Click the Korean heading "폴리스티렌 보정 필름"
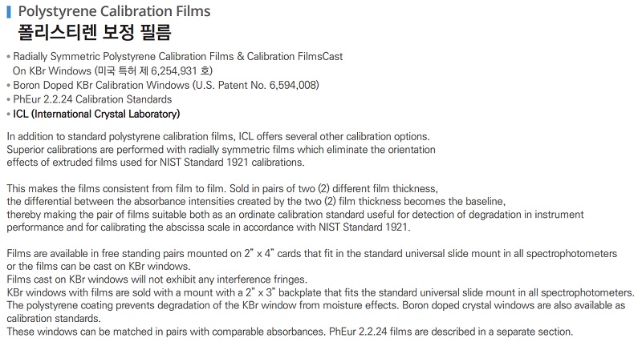This screenshot has height=342, width=642. tap(95, 34)
